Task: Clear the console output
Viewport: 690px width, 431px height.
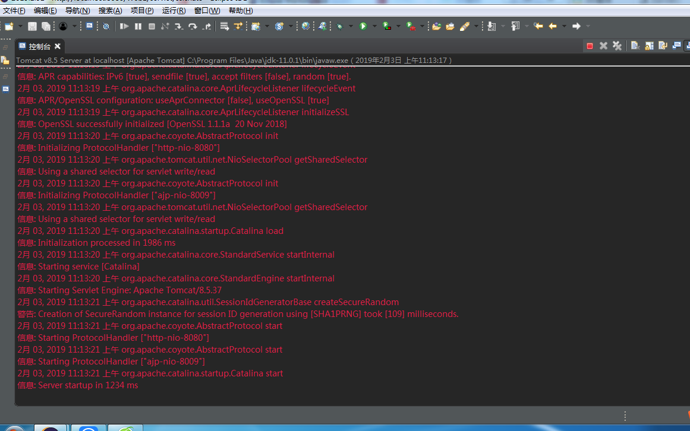Action: point(635,46)
